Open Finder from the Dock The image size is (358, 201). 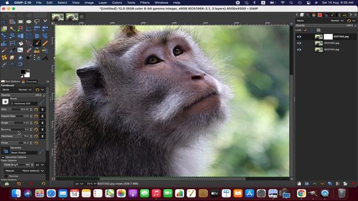tap(16, 194)
